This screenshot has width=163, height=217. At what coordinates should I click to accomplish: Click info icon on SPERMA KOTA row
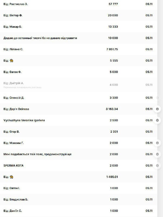click(x=157, y=165)
